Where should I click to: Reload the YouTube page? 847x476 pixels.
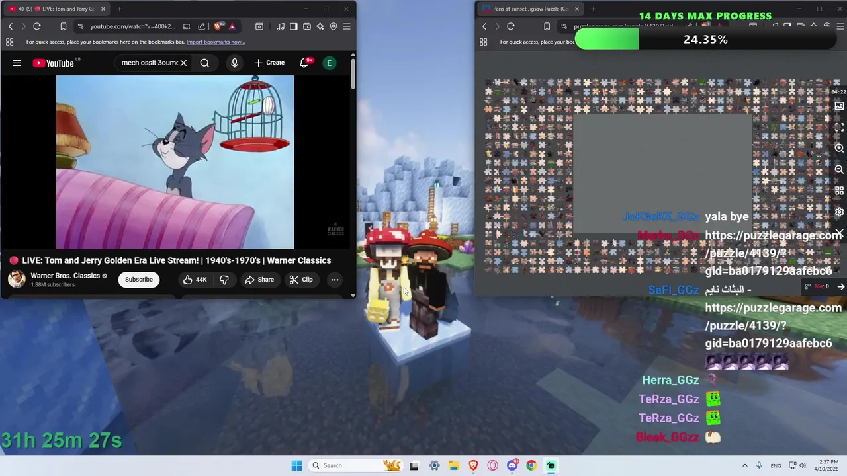coord(37,26)
